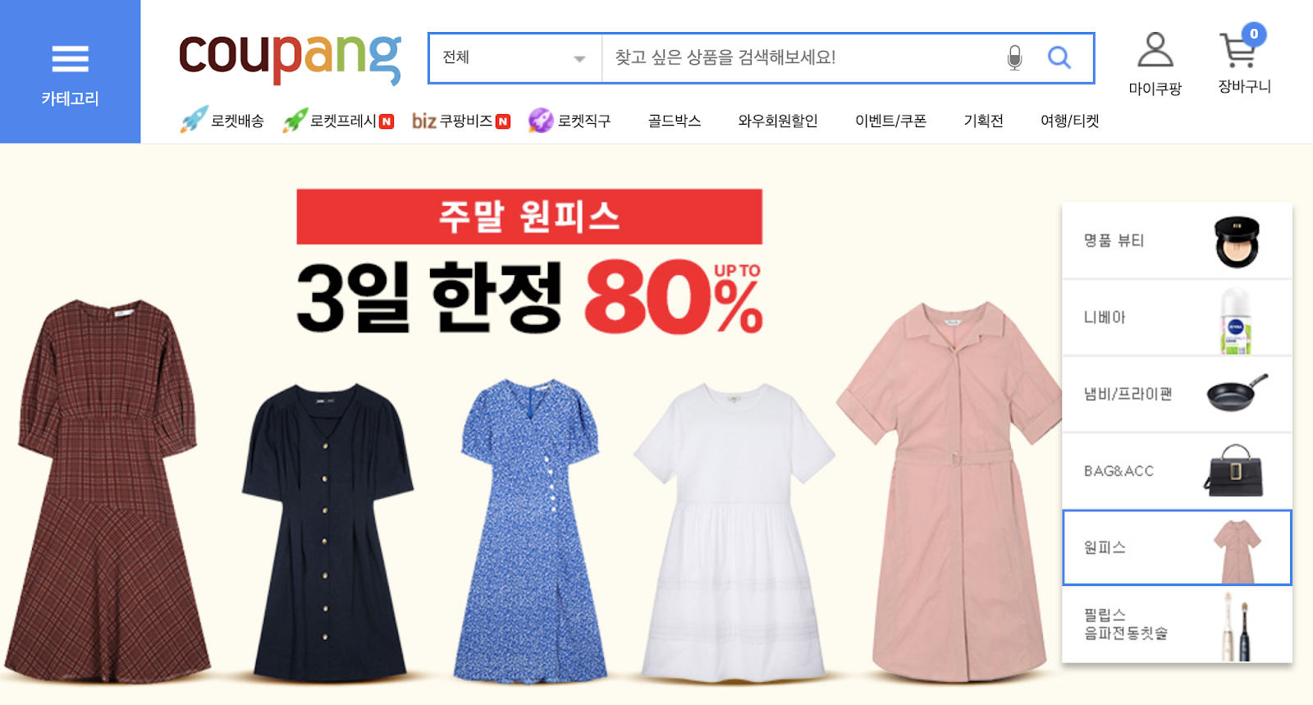The height and width of the screenshot is (705, 1313).
Task: Click the magnifying glass search icon
Action: coord(1059,57)
